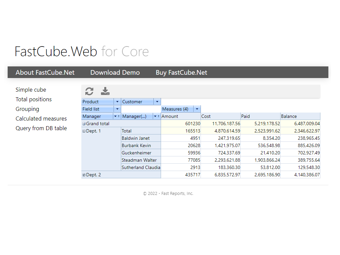Open the Measures (4) dropdown arrow
The width and height of the screenshot is (340, 255).
(x=197, y=109)
